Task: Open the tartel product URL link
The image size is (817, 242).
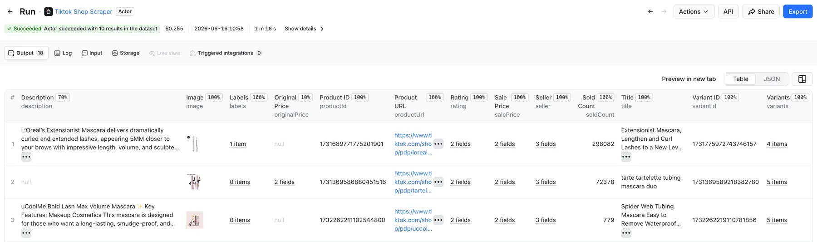Action: click(x=413, y=182)
